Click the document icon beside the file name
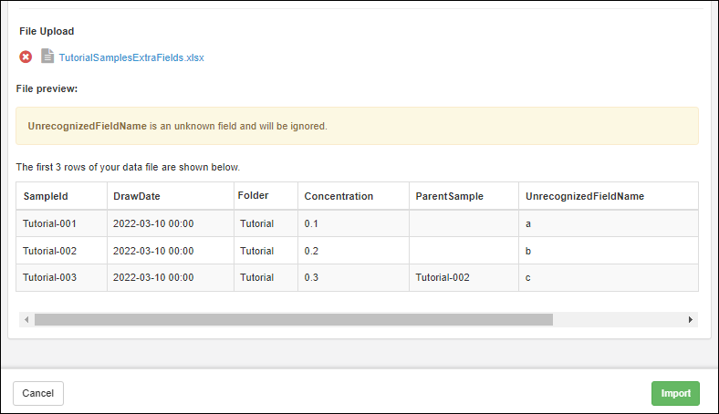Screen dimensions: 719x414 (47, 57)
